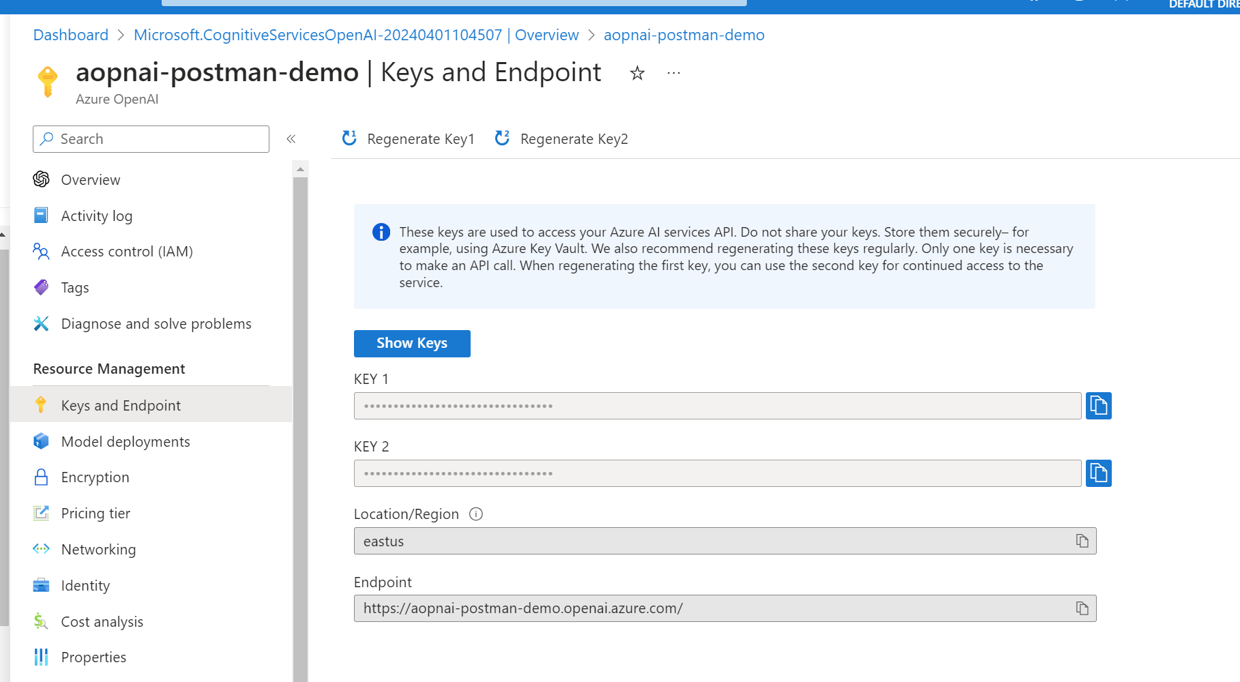The height and width of the screenshot is (682, 1240).
Task: Open the deployment Overview breadcrumb link
Action: [x=356, y=35]
